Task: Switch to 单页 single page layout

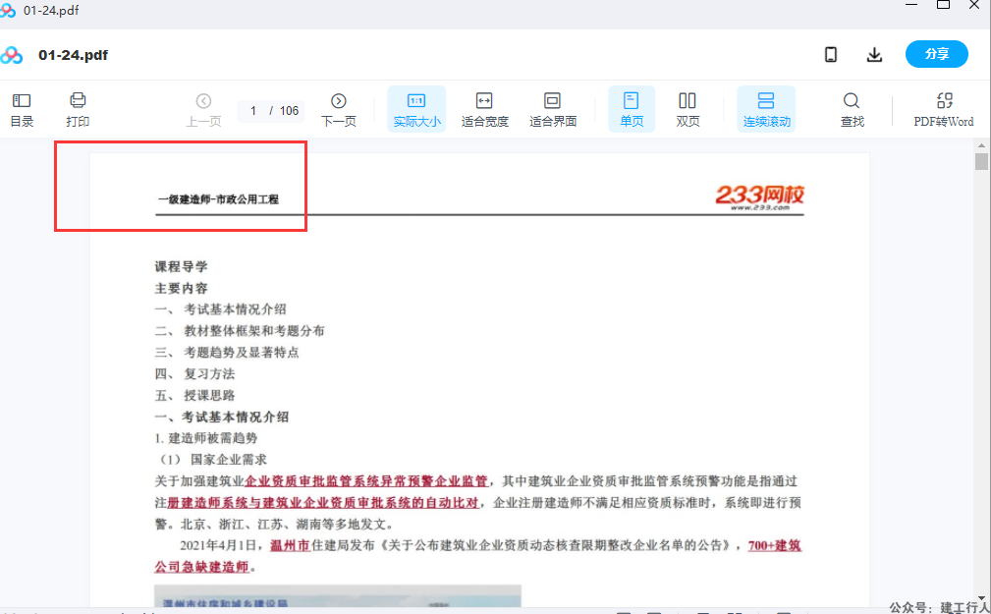Action: [632, 109]
